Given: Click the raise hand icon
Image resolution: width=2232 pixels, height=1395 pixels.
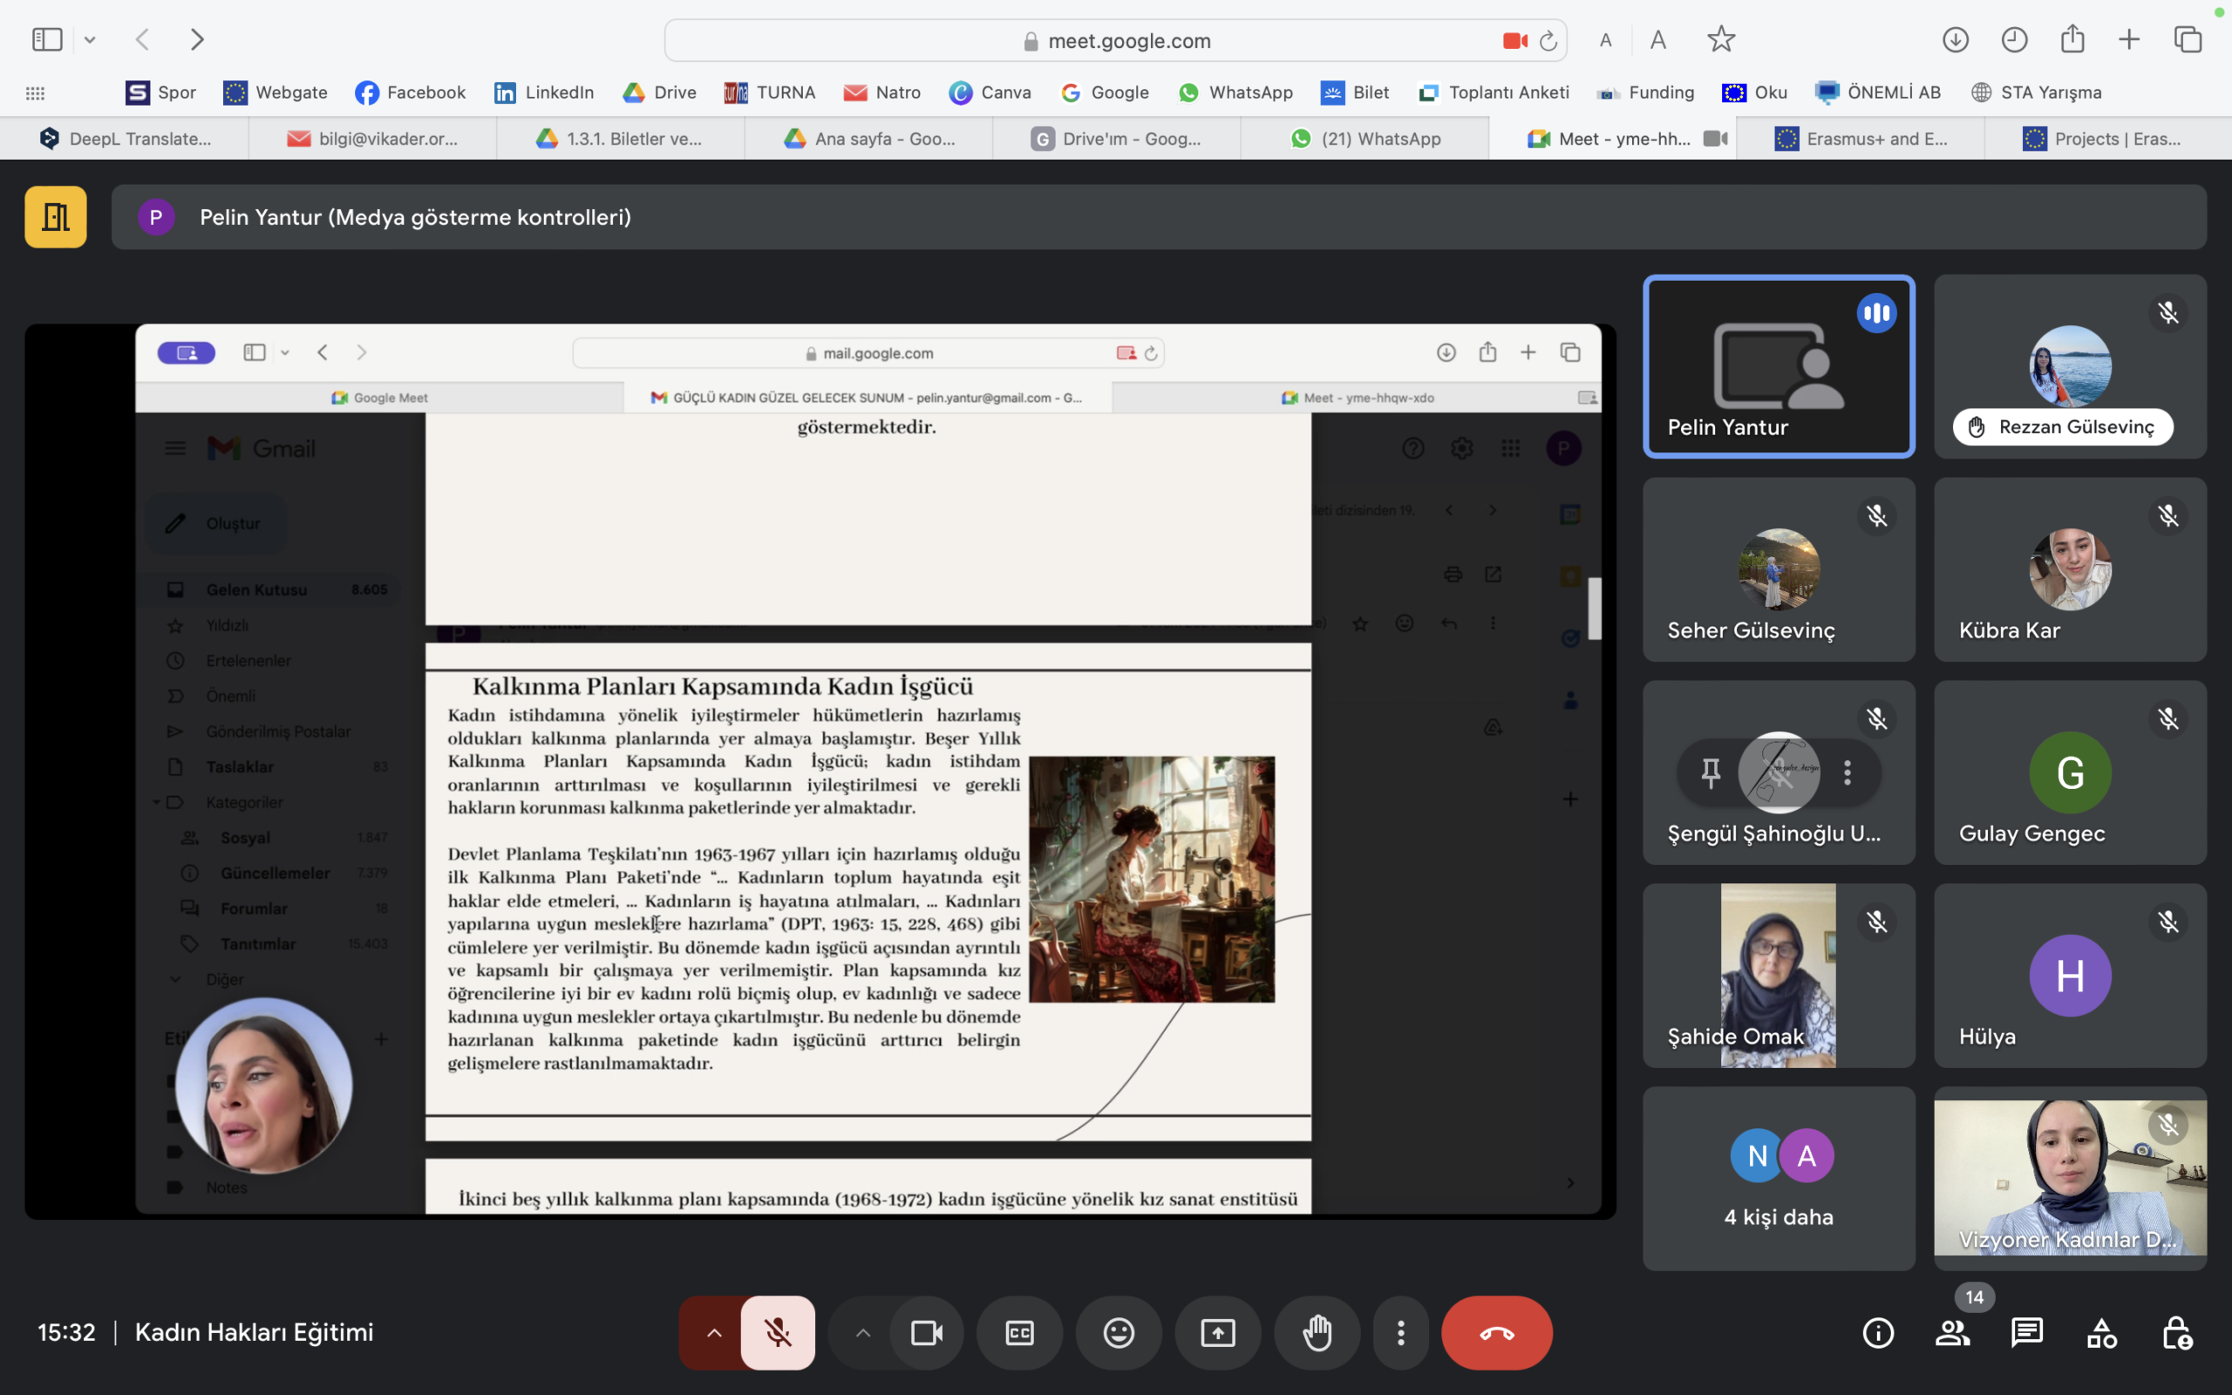Looking at the screenshot, I should tap(1317, 1332).
